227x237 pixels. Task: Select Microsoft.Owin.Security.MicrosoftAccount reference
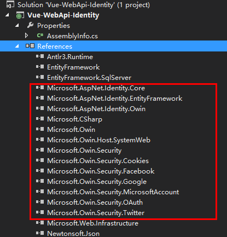[x=113, y=192]
